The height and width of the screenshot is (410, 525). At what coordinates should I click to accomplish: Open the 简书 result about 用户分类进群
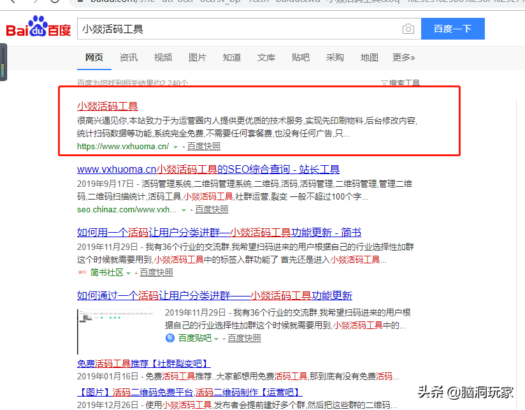[x=219, y=232]
